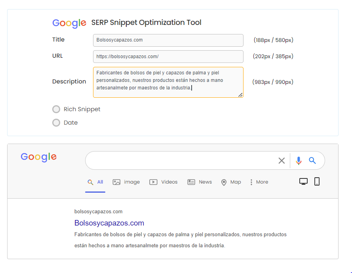
Task: Click the bolsosycapazos.com gray result URL
Action: click(98, 212)
